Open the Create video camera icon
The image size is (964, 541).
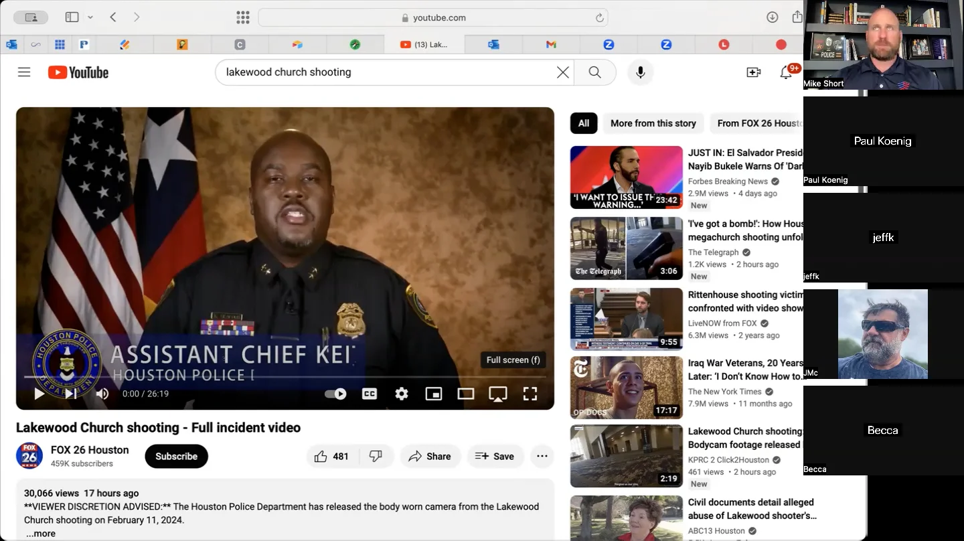(x=754, y=72)
